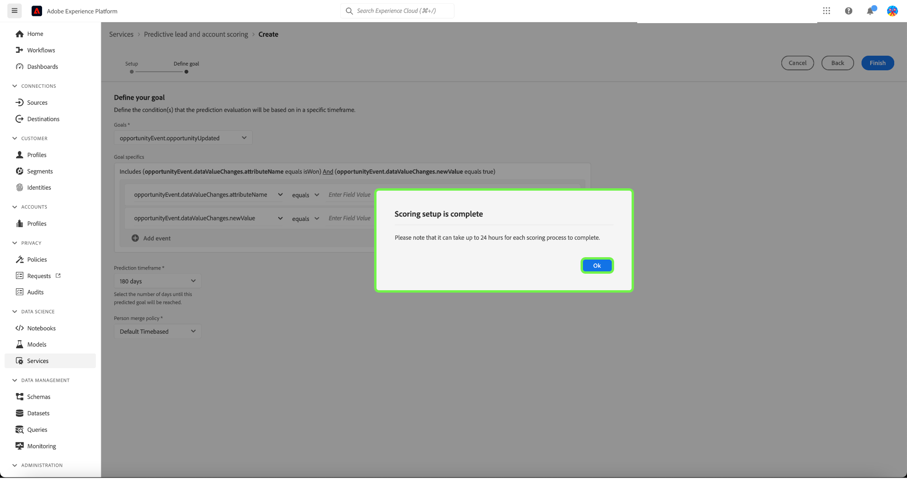Click the Schemas icon
The image size is (907, 479).
pyautogui.click(x=19, y=397)
